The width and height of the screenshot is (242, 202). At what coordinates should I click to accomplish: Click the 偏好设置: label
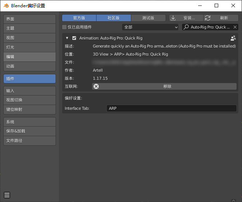tap(73, 98)
